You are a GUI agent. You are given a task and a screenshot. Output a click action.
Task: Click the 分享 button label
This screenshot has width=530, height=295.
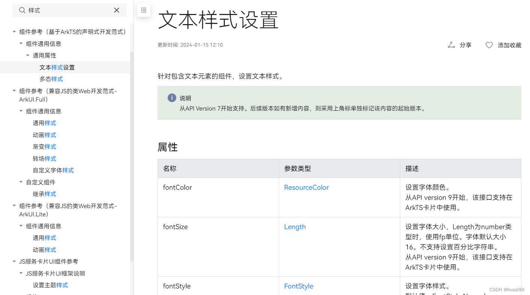click(465, 45)
